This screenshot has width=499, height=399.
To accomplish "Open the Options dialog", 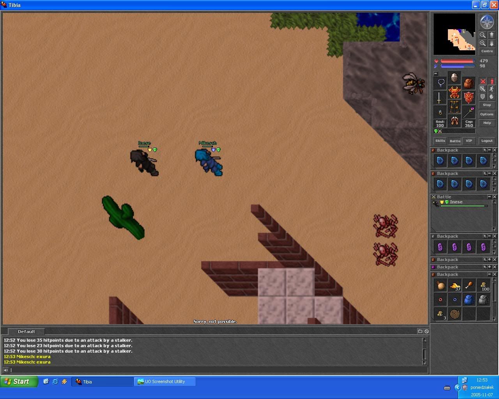I will point(487,114).
